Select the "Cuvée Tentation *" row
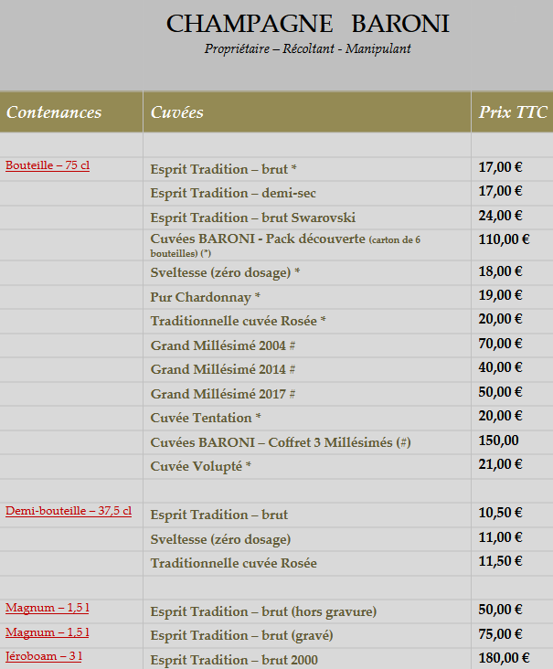The height and width of the screenshot is (669, 553). point(206,418)
